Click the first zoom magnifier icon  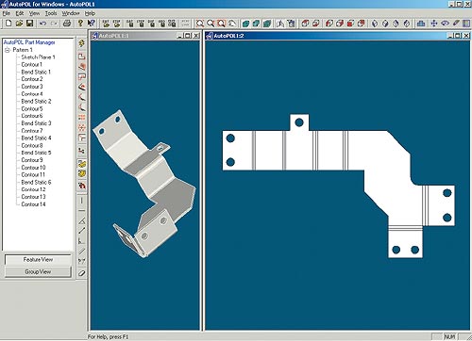(200, 24)
